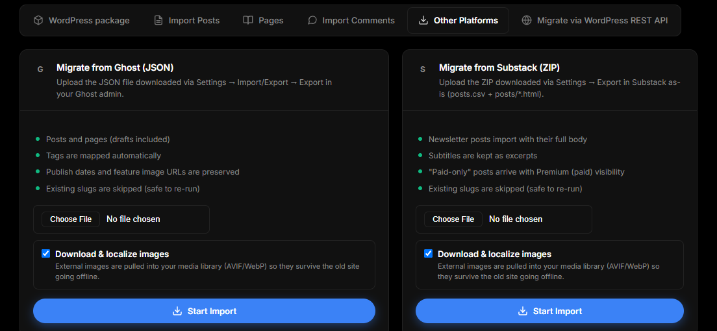Uncheck Download & localize images for Substack

tap(428, 254)
